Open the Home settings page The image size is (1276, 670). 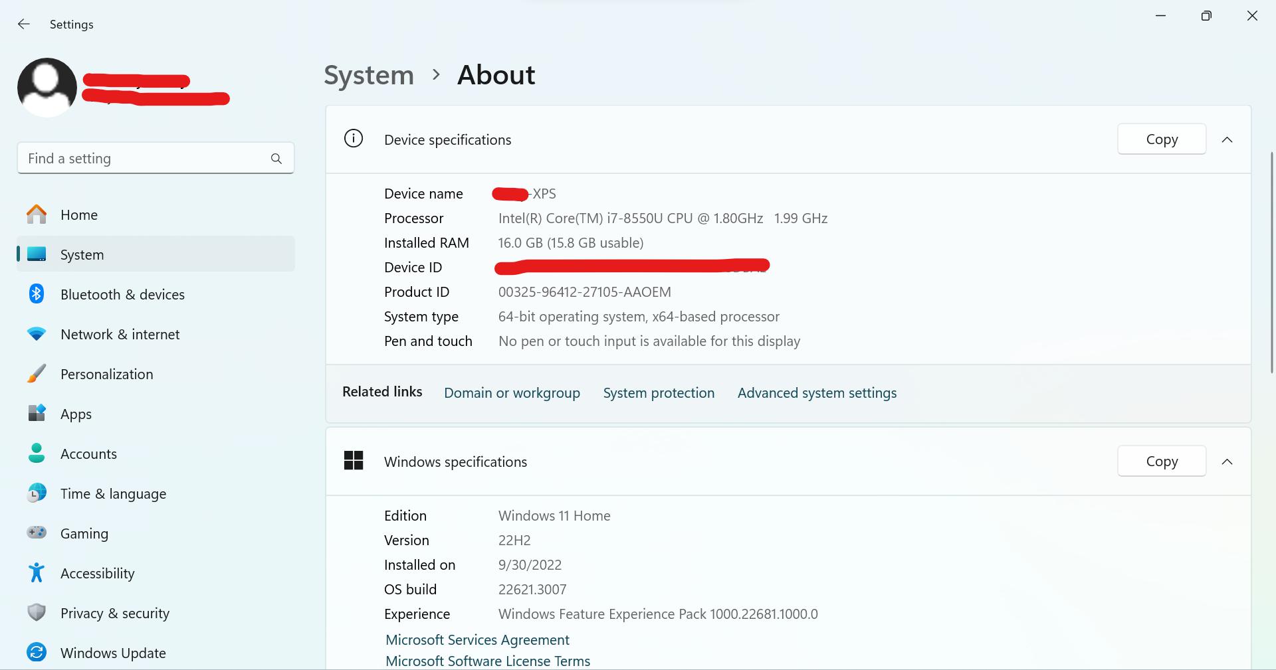[156, 214]
